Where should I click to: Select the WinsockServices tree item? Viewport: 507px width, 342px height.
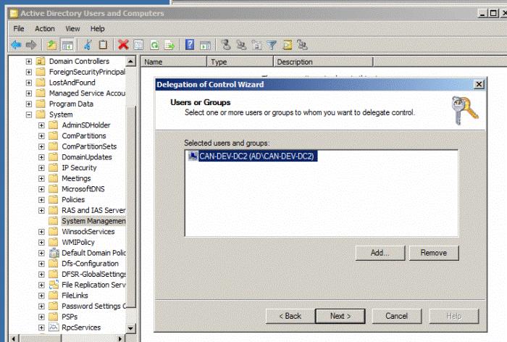pos(88,232)
